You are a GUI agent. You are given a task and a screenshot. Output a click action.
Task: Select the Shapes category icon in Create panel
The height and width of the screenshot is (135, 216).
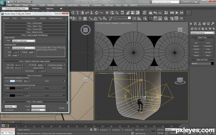pos(195,29)
